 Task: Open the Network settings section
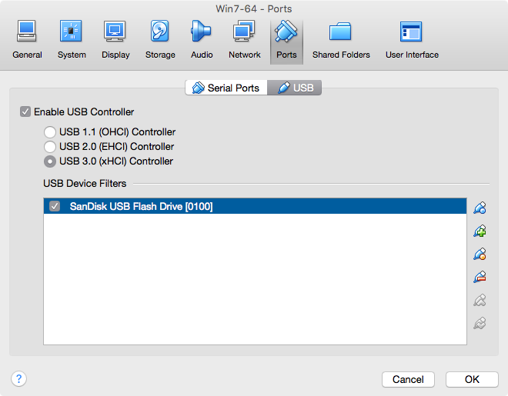click(x=244, y=40)
